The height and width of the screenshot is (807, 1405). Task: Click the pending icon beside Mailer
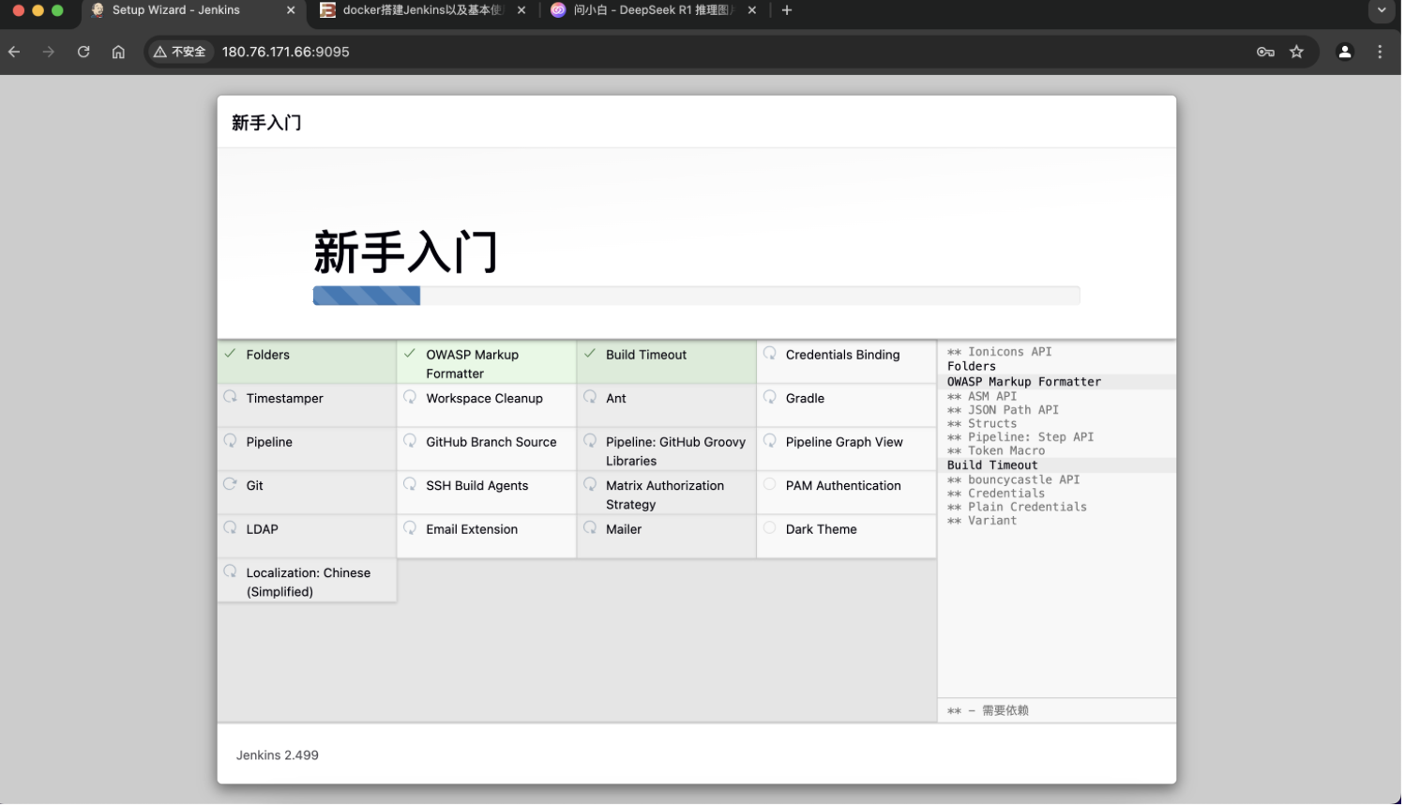coord(591,529)
